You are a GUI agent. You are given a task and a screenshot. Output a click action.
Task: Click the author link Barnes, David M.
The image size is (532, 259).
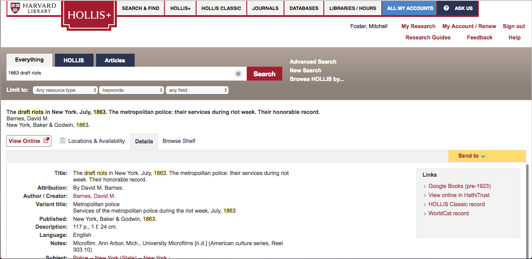(94, 196)
